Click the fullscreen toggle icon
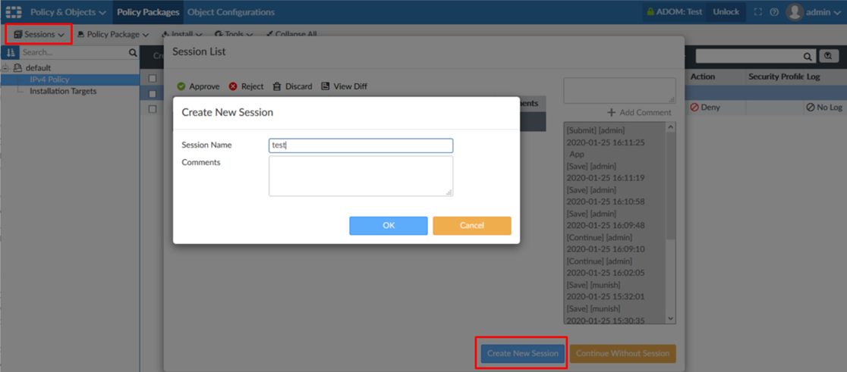847x372 pixels. 758,12
